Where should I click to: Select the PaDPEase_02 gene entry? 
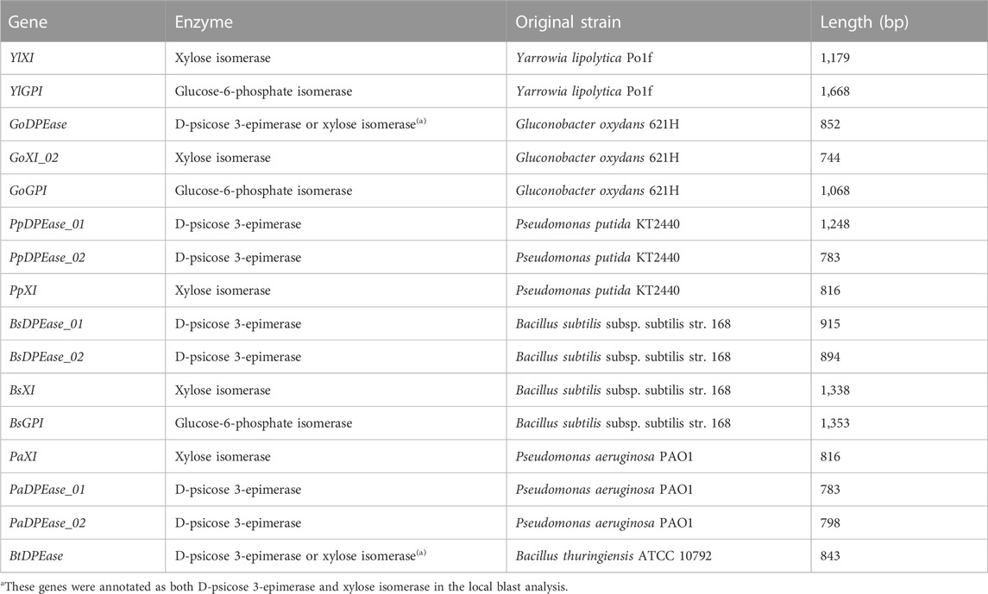coord(47,523)
